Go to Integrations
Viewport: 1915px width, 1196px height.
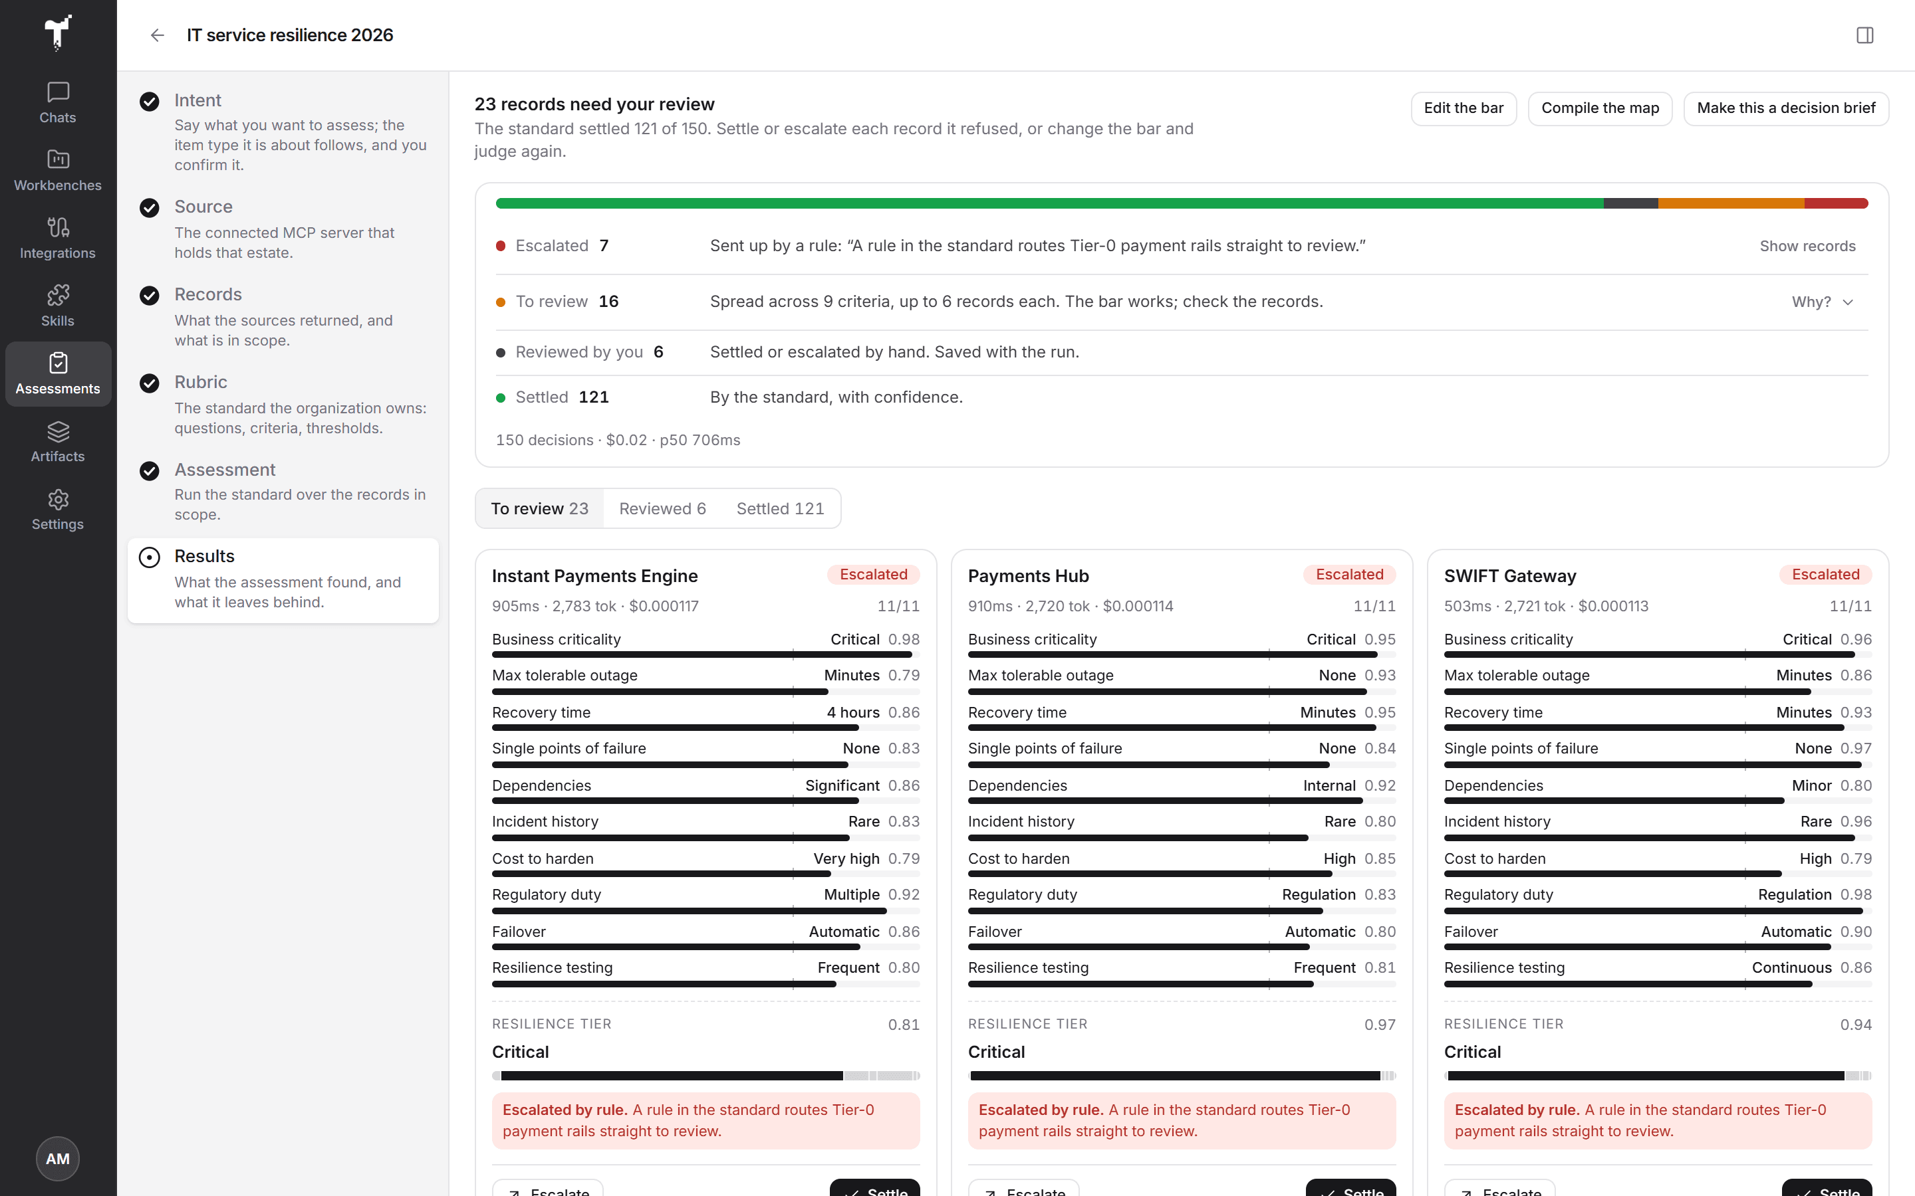point(58,238)
